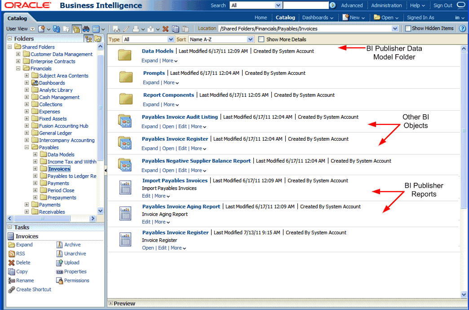This screenshot has height=310, width=469.
Task: Click Expand under Prompts folder
Action: point(151,82)
